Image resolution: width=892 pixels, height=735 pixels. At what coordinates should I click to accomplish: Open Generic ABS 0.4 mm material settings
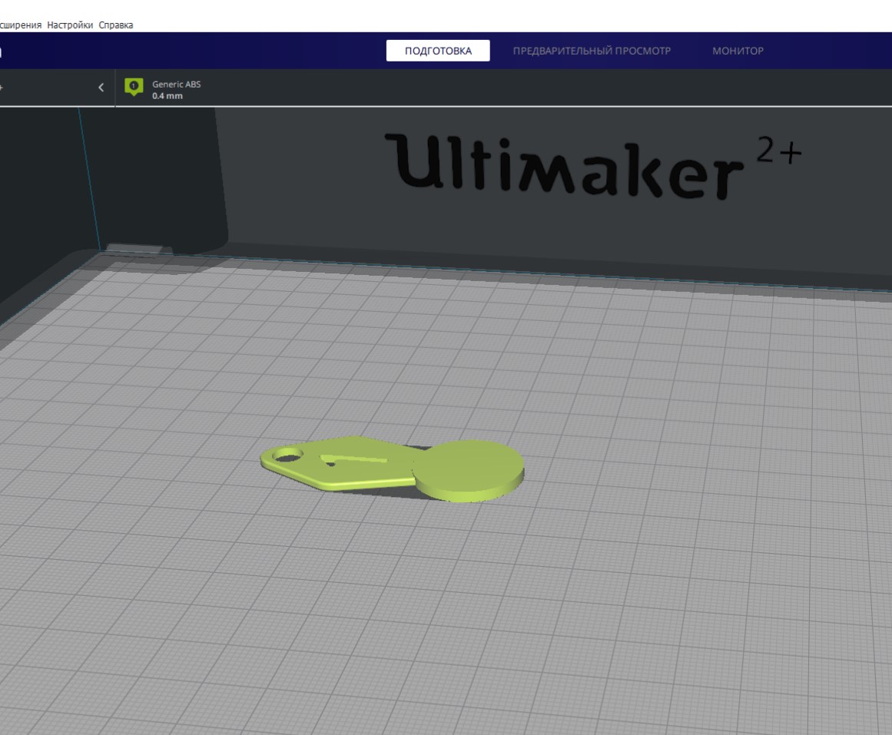177,89
